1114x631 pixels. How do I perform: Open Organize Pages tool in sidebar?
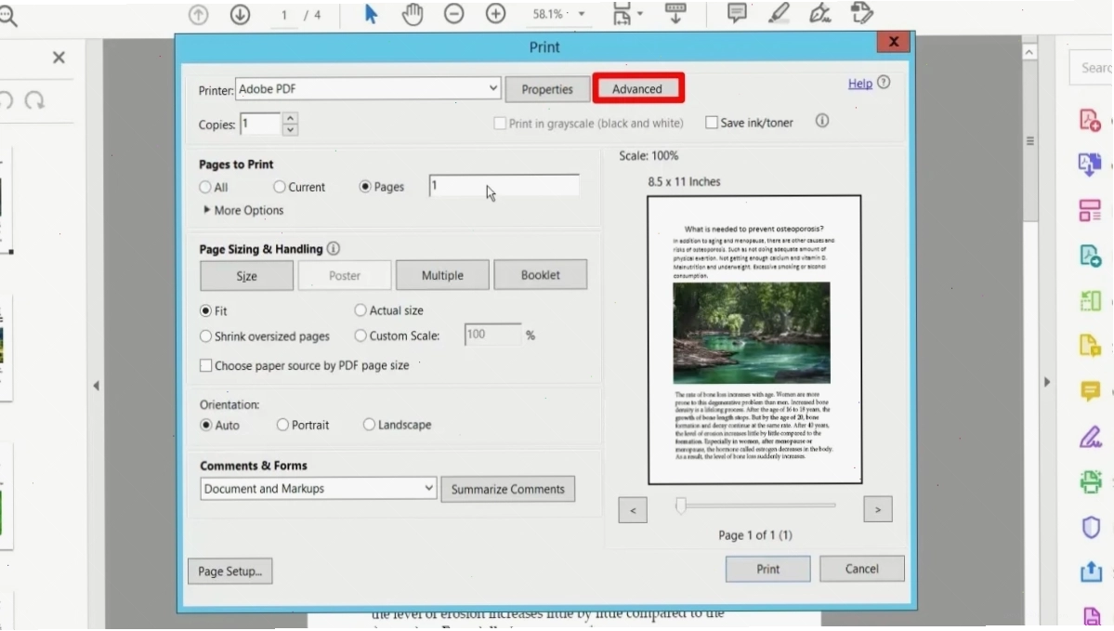[1091, 210]
